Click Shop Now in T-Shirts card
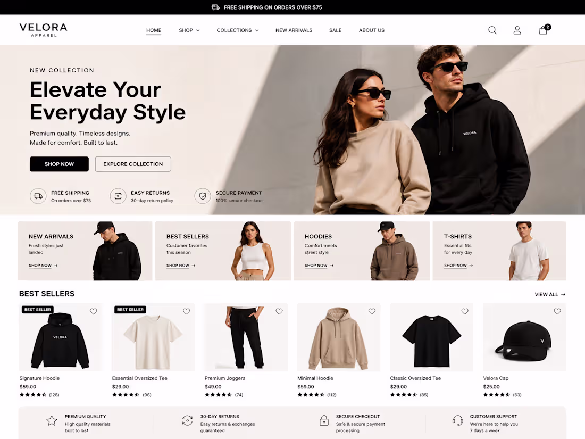Image resolution: width=585 pixels, height=439 pixels. coord(458,266)
